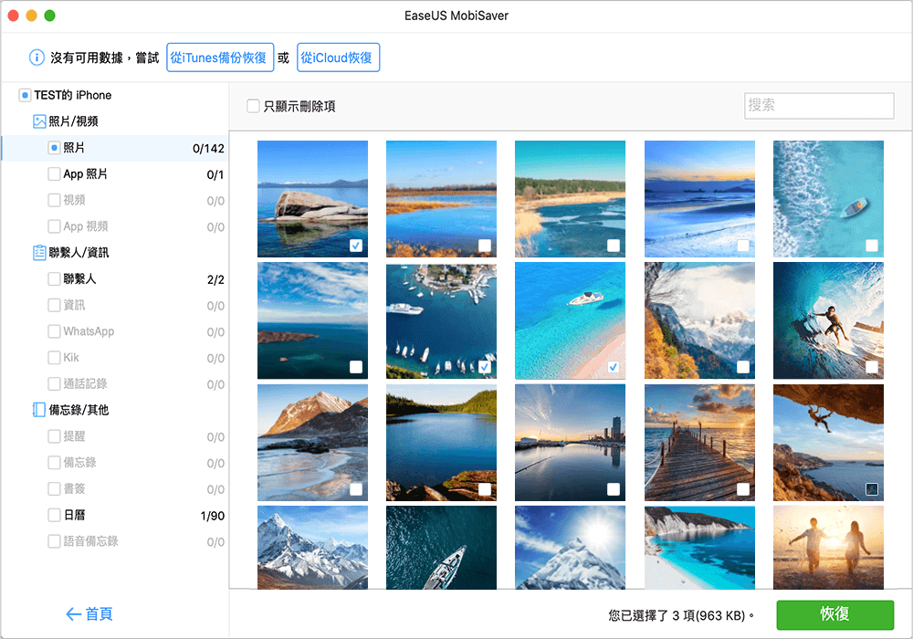Check the WhatsApp checkbox
913x639 pixels.
pos(52,330)
